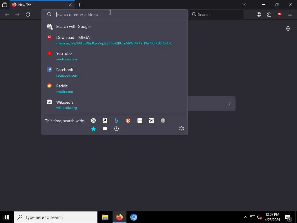Open the Wikipedia suggestion
The height and width of the screenshot is (223, 297).
[115, 105]
